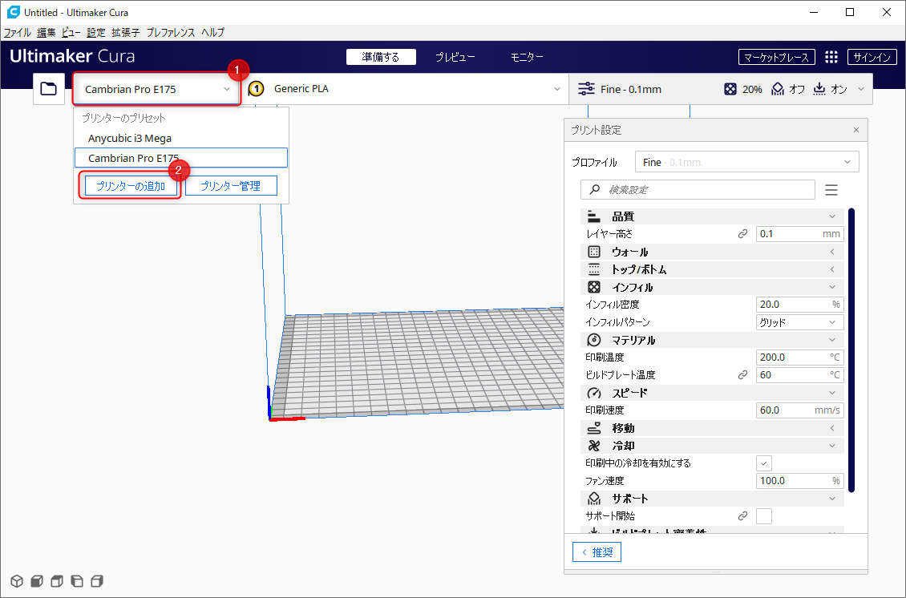Collapse the マテリアル section chevron
This screenshot has width=906, height=598.
[x=832, y=340]
